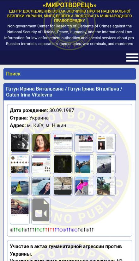Open the rocky beach waves photo thumbnail
The width and height of the screenshot is (139, 261).
pyautogui.click(x=106, y=164)
